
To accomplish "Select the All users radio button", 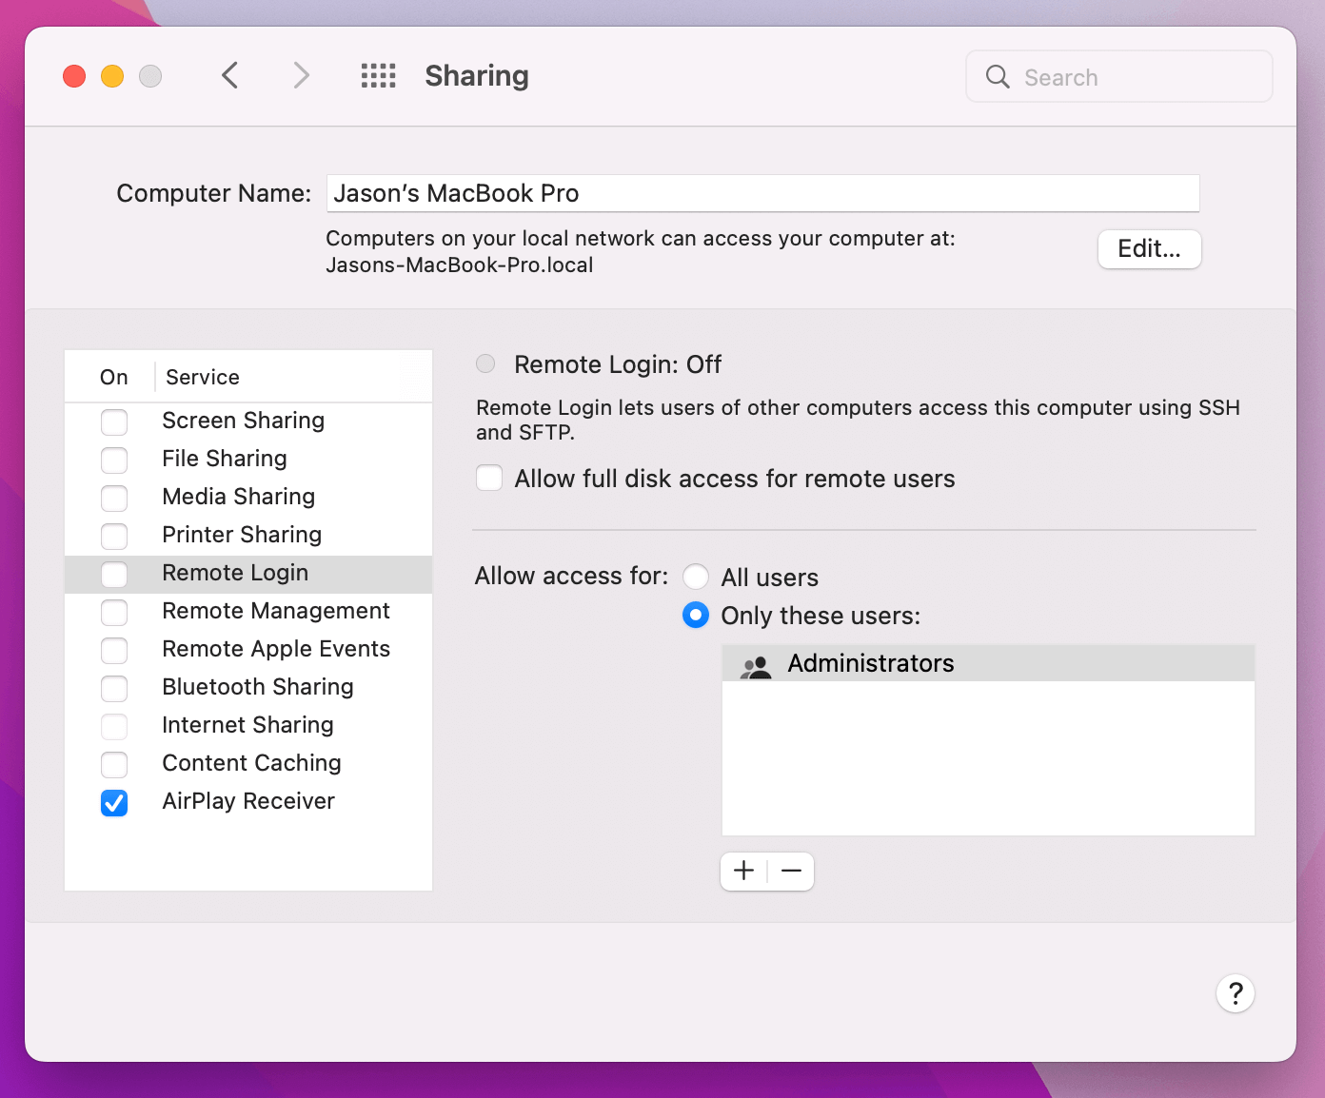I will pyautogui.click(x=696, y=577).
